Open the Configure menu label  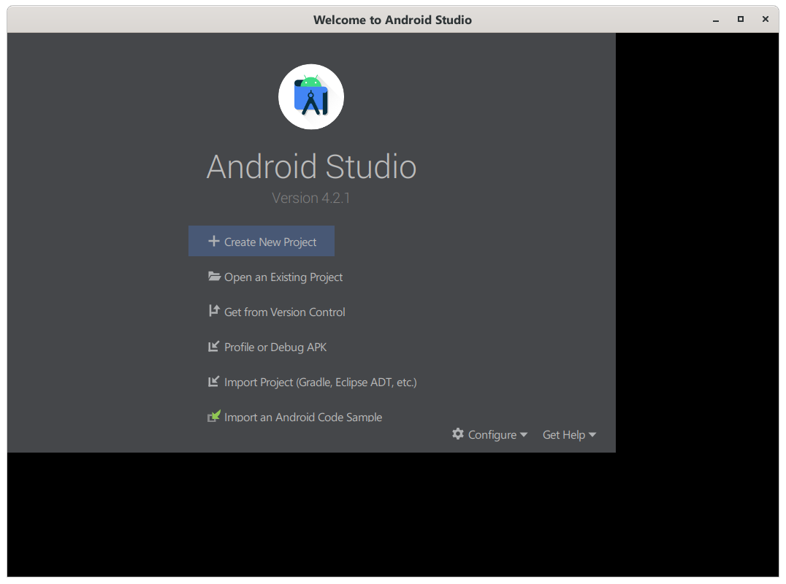pyautogui.click(x=492, y=434)
